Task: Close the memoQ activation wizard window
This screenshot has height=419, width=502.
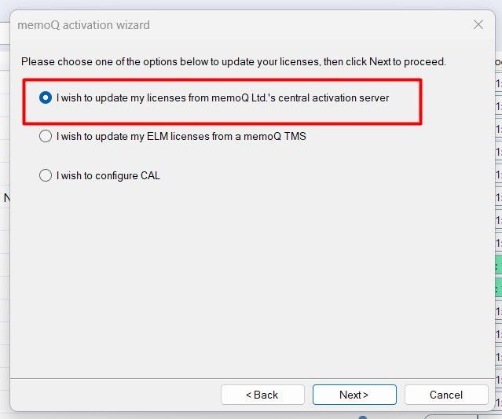Action: [x=478, y=24]
